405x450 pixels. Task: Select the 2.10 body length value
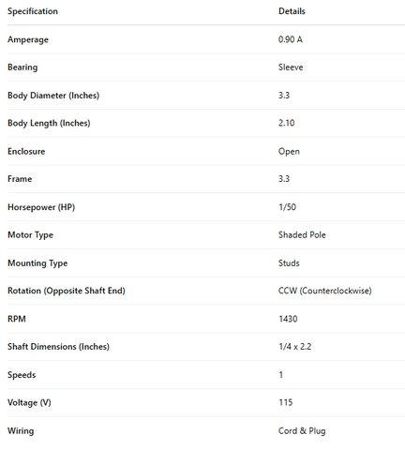coord(286,123)
